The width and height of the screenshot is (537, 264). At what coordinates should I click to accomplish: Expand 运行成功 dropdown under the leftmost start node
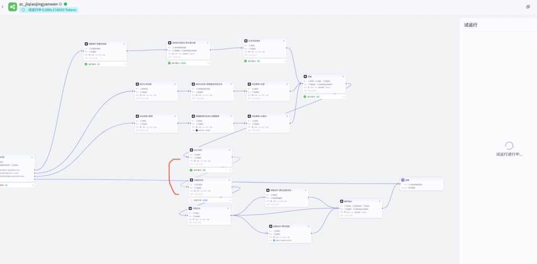coord(32,185)
